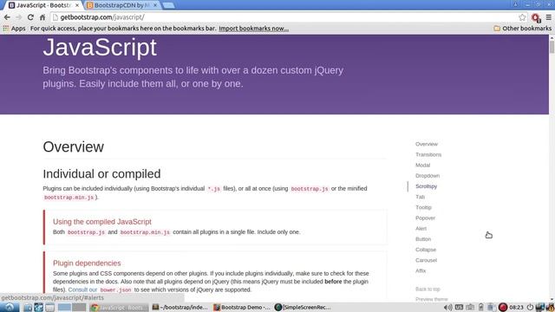555x312 pixels.
Task: Click the 08:23 clock in tray
Action: (x=516, y=308)
